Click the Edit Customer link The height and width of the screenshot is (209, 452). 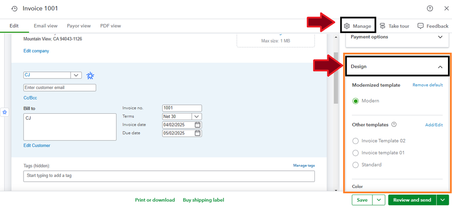pos(37,145)
